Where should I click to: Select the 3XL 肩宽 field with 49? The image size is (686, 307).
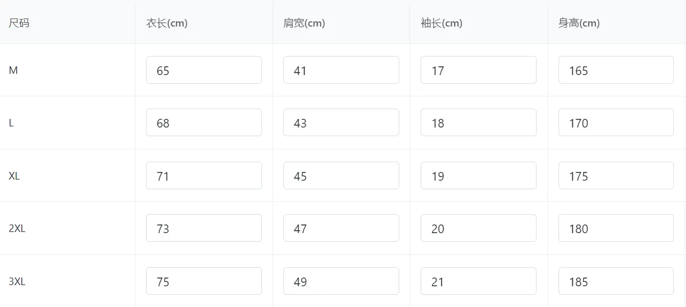[341, 281]
